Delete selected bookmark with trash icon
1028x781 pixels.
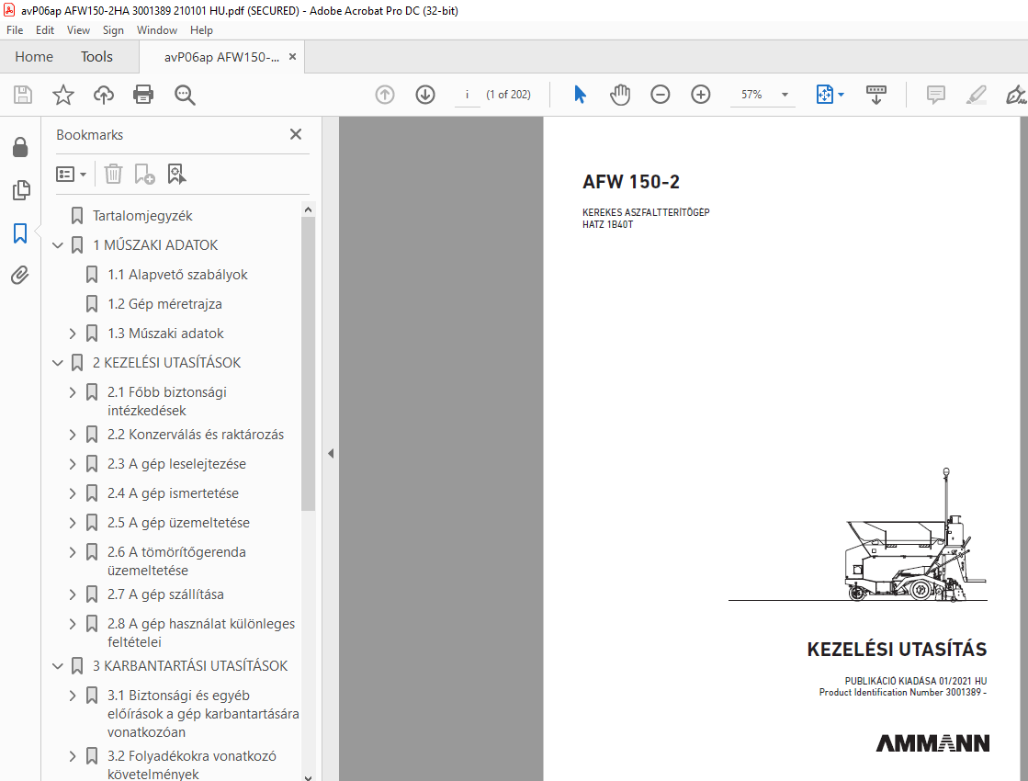coord(113,174)
